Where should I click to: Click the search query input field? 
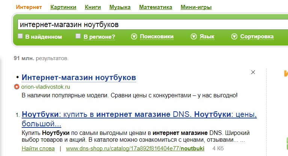[x=153, y=24]
